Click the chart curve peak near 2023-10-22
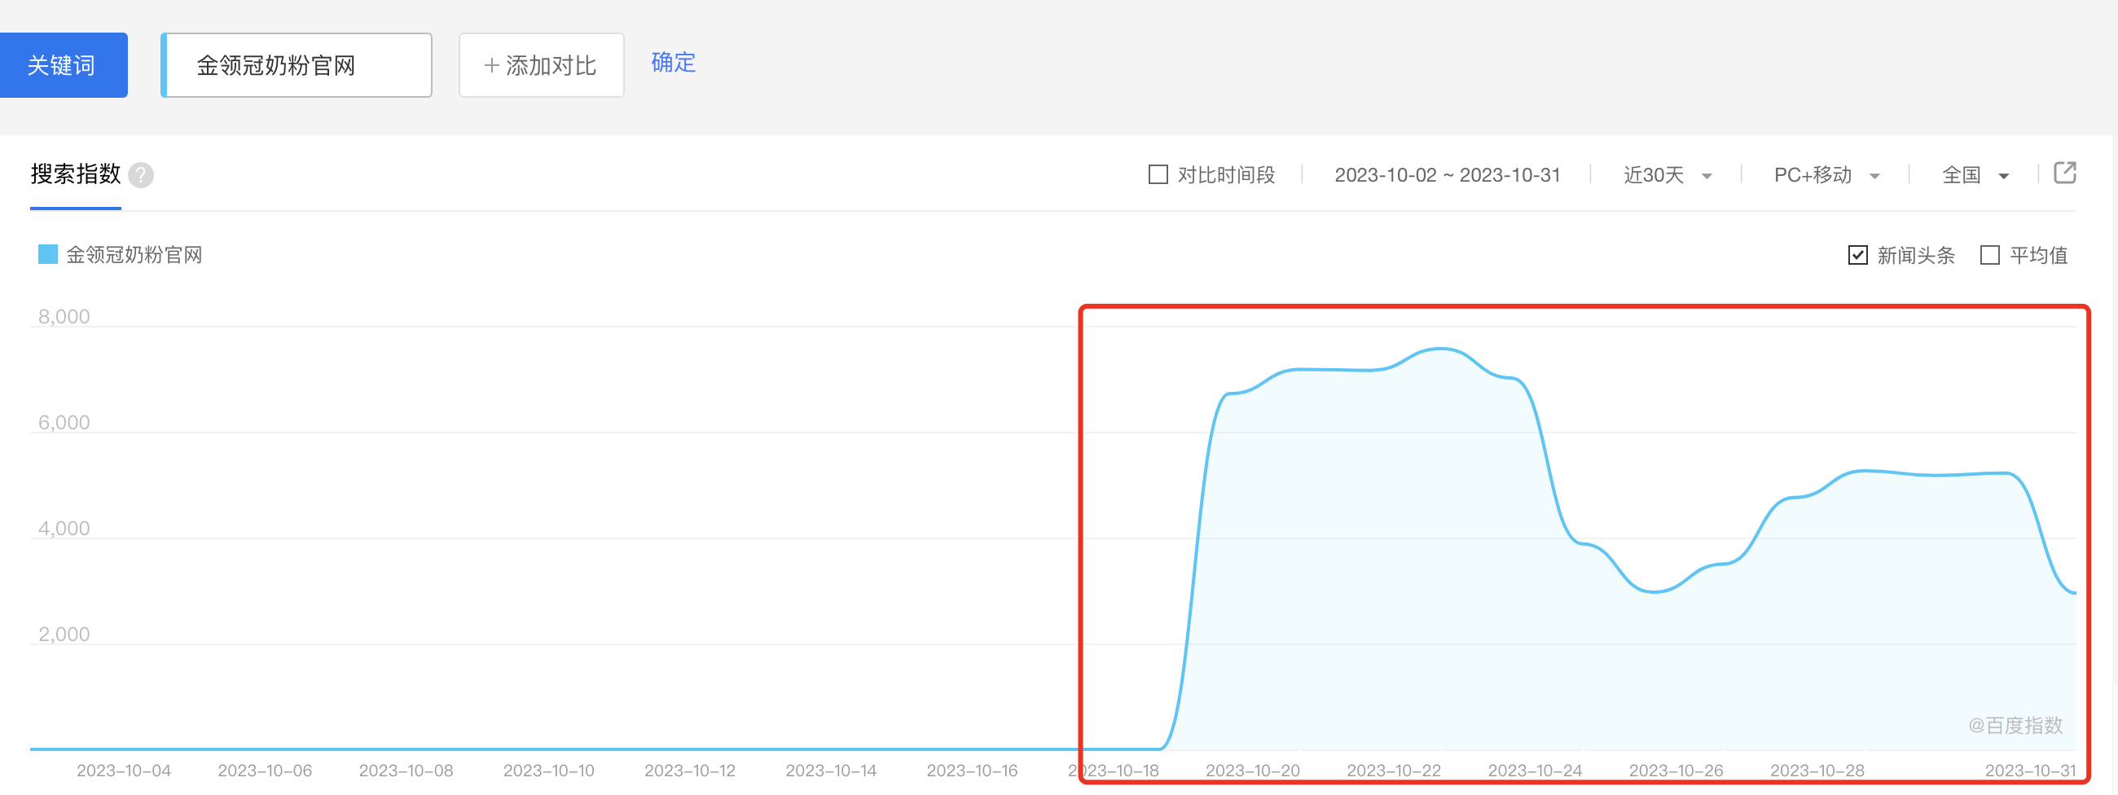Viewport: 2118px width, 795px height. 1440,349
